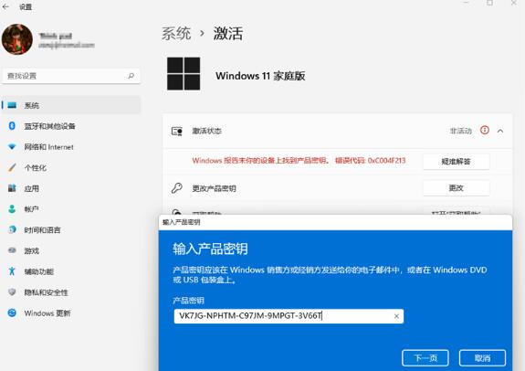This screenshot has width=525, height=371.
Task: Click the privacy shield icon
Action: coord(12,291)
